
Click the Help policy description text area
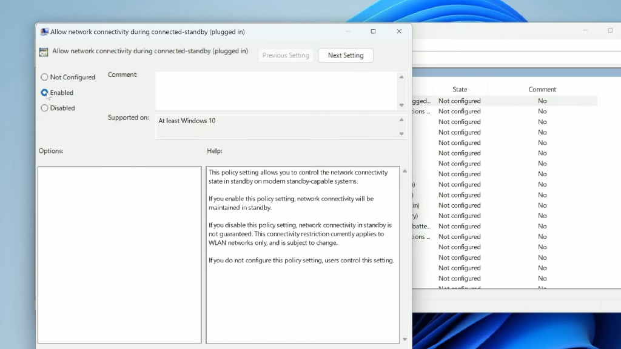point(302,254)
